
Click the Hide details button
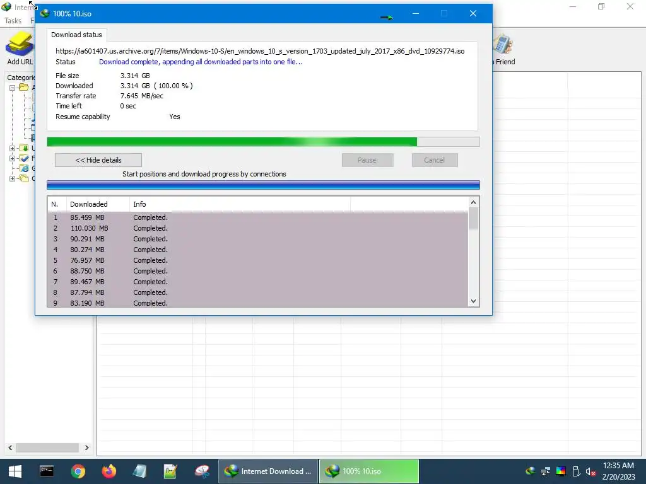click(98, 160)
